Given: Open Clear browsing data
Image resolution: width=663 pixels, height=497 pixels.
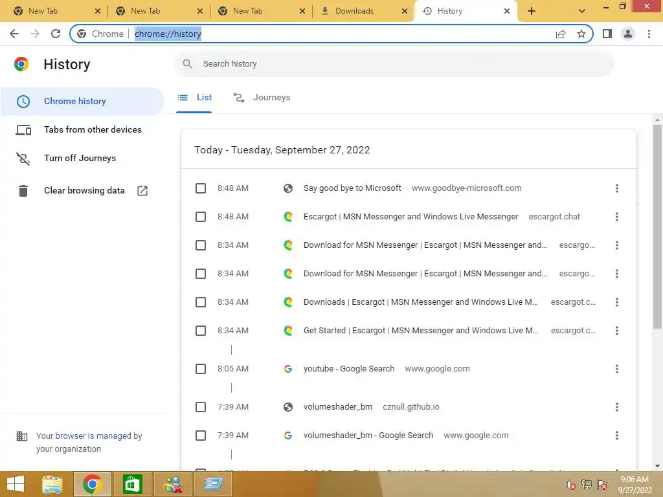Looking at the screenshot, I should (84, 191).
